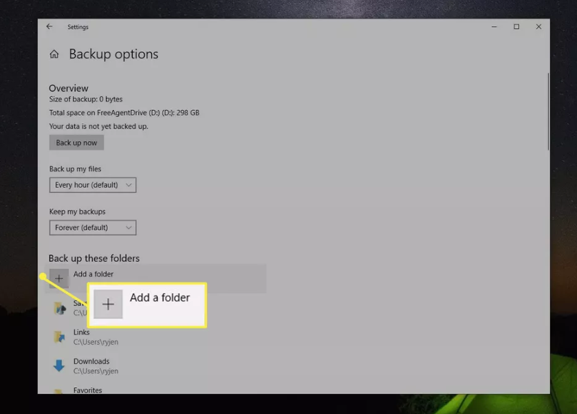
Task: Maximize the Settings window
Action: 516,27
